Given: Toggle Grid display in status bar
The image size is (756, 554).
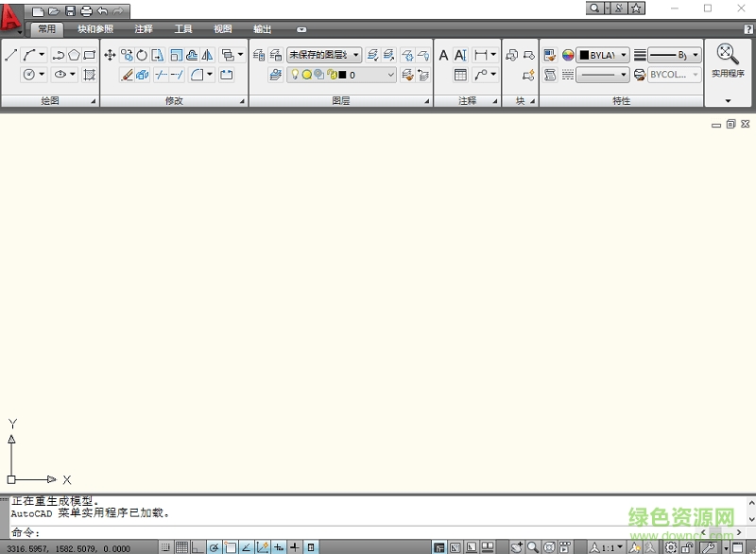Looking at the screenshot, I should [x=181, y=547].
